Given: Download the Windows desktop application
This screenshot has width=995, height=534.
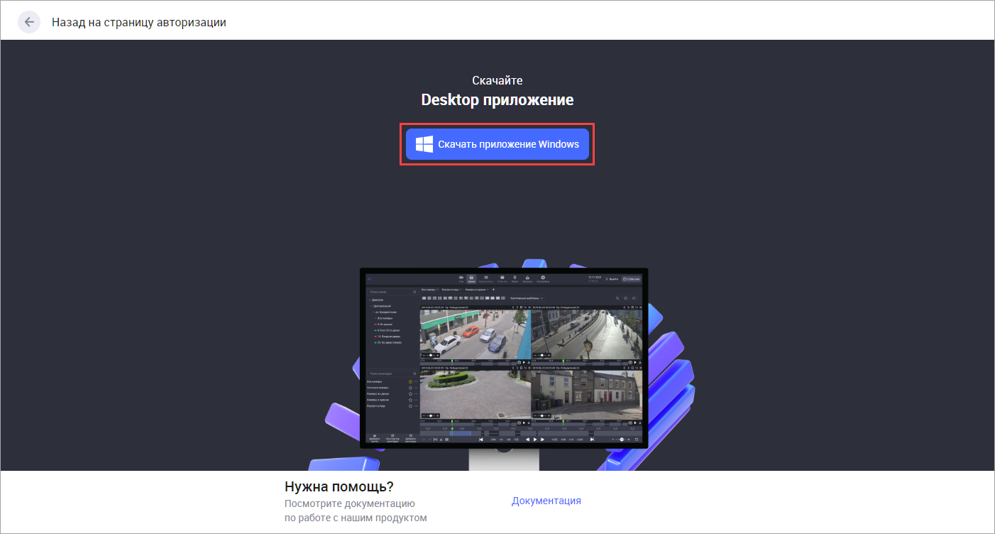Looking at the screenshot, I should pos(497,144).
